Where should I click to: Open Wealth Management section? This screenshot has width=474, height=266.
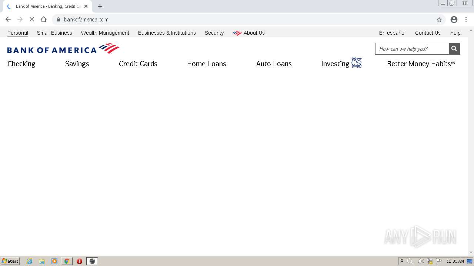click(105, 33)
